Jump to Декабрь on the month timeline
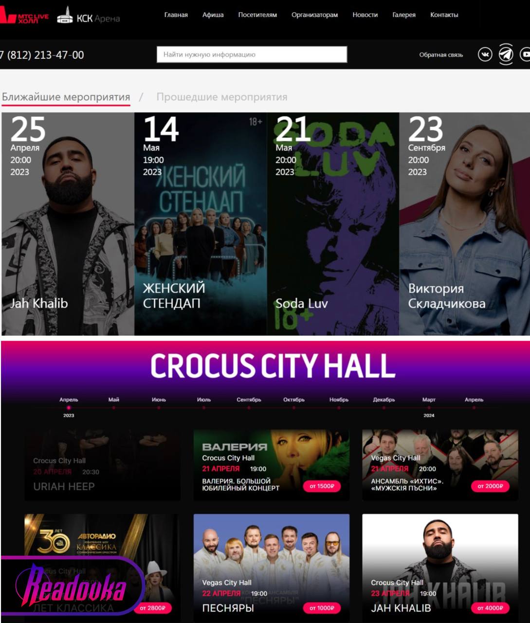The image size is (530, 623). (x=384, y=403)
